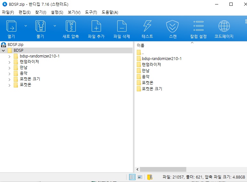Click the Bandizip logo in title bar
Screen dimensions: 247x182
click(5, 4)
